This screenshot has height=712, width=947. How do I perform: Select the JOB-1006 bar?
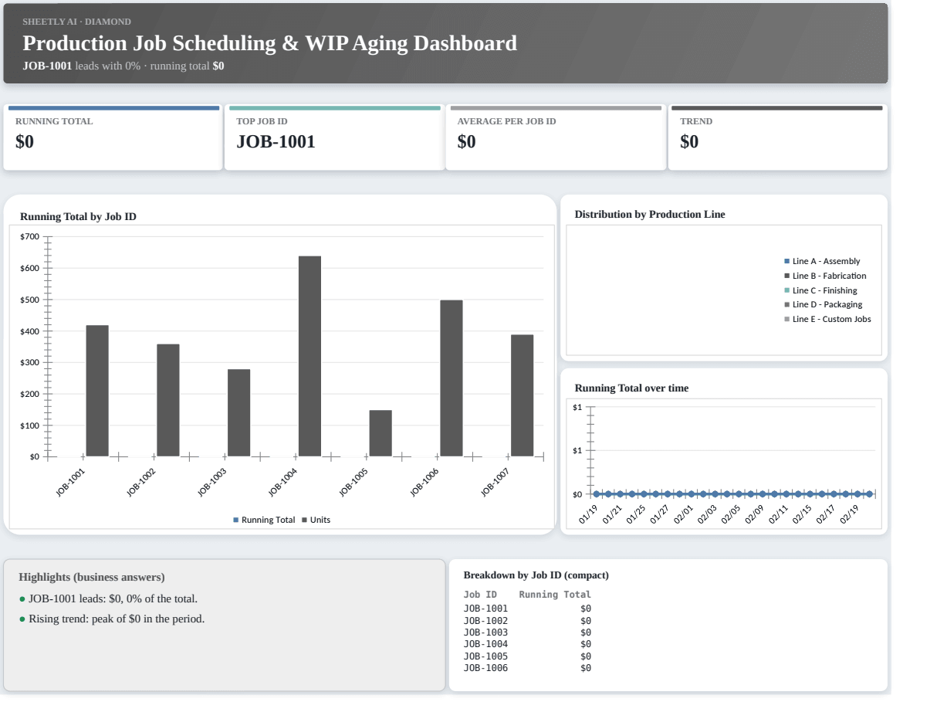coord(452,378)
